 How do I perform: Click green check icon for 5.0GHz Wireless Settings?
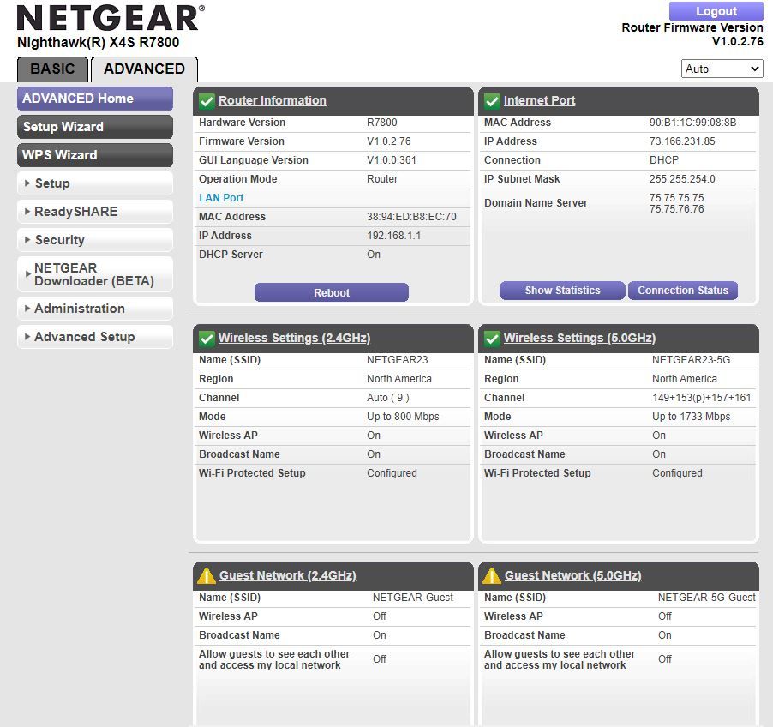(491, 339)
